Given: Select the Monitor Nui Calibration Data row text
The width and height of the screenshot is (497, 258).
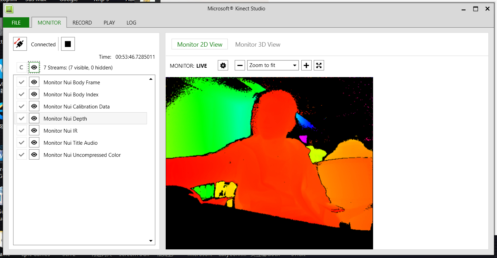Looking at the screenshot, I should coord(77,106).
